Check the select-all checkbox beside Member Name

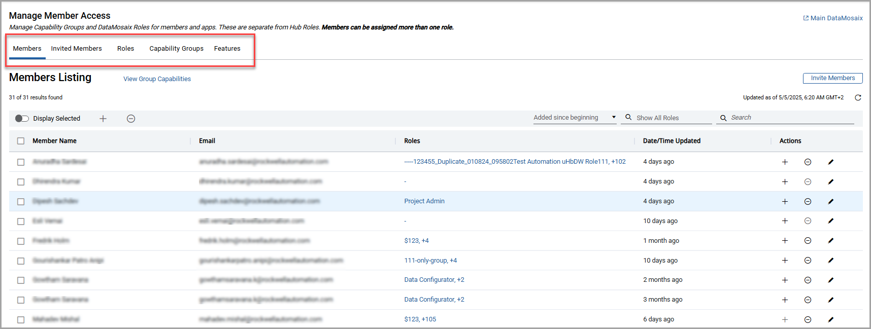coord(21,141)
